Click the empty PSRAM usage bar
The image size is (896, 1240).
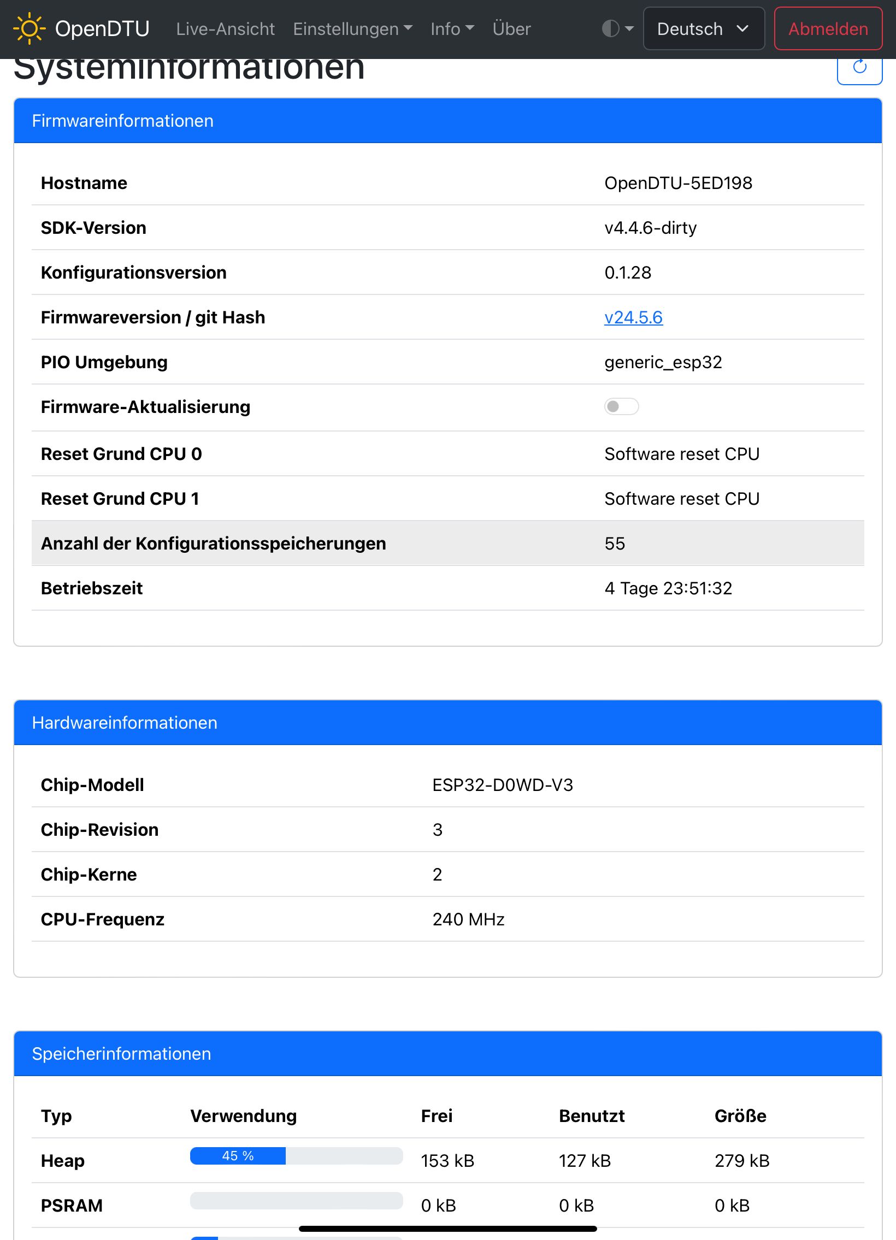[296, 1201]
